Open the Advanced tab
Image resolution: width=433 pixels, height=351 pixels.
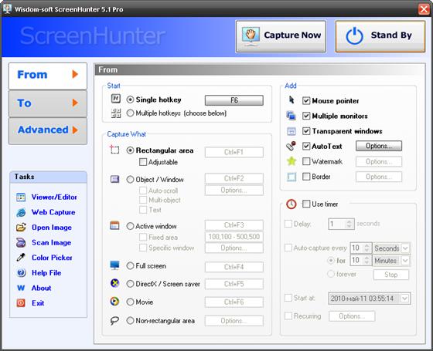coord(48,130)
